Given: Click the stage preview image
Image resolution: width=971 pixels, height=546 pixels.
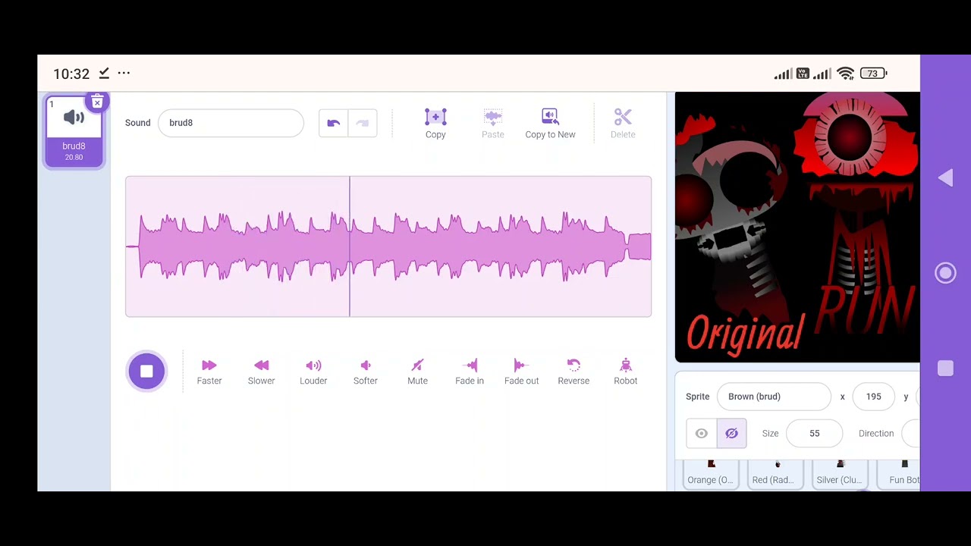Looking at the screenshot, I should [797, 227].
